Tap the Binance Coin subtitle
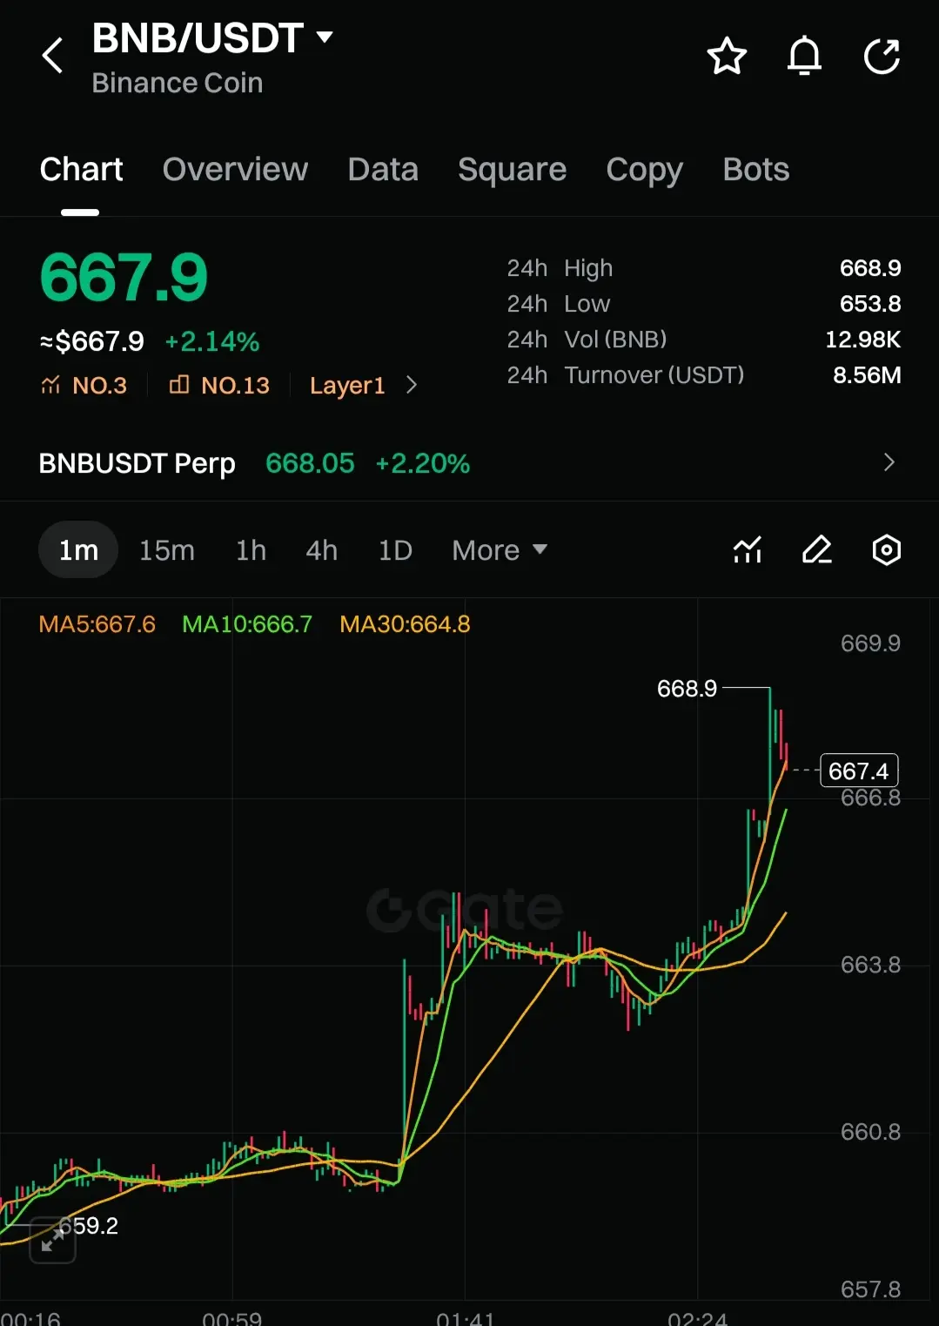 click(x=178, y=83)
